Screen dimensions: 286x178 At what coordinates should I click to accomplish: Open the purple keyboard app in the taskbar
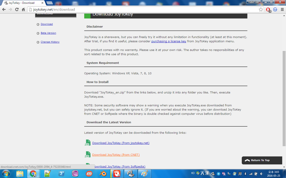pyautogui.click(x=75, y=174)
